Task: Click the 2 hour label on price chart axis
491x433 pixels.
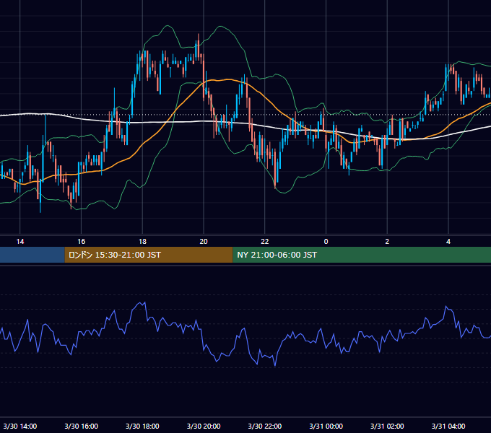Action: tap(387, 242)
